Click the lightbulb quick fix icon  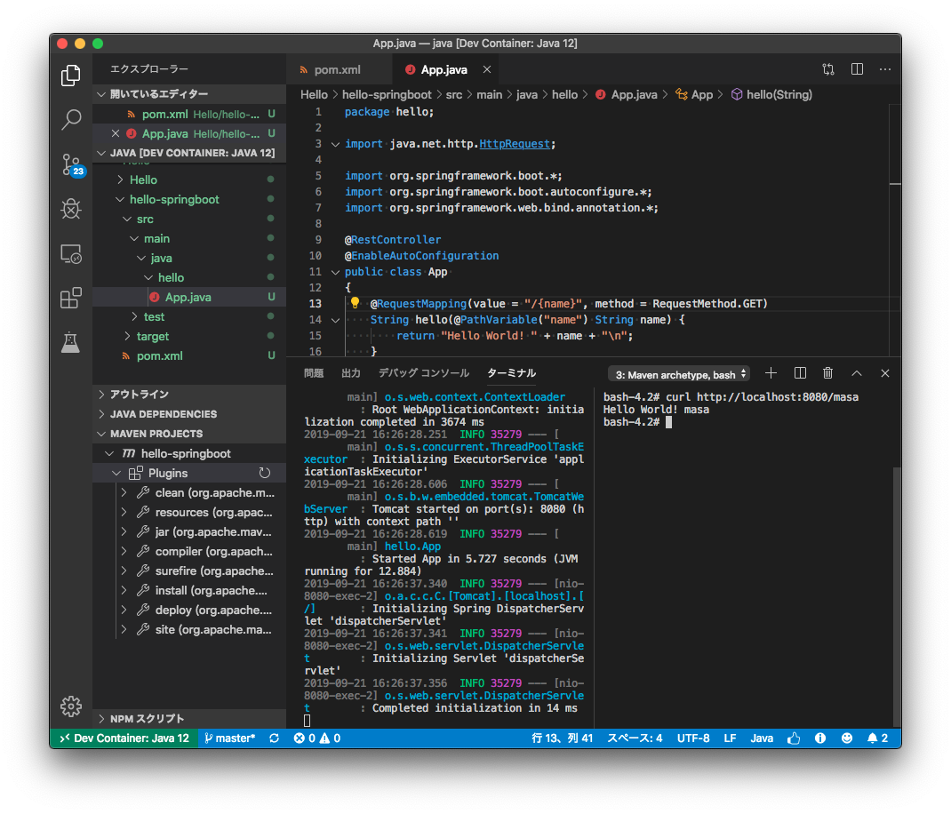coord(355,303)
